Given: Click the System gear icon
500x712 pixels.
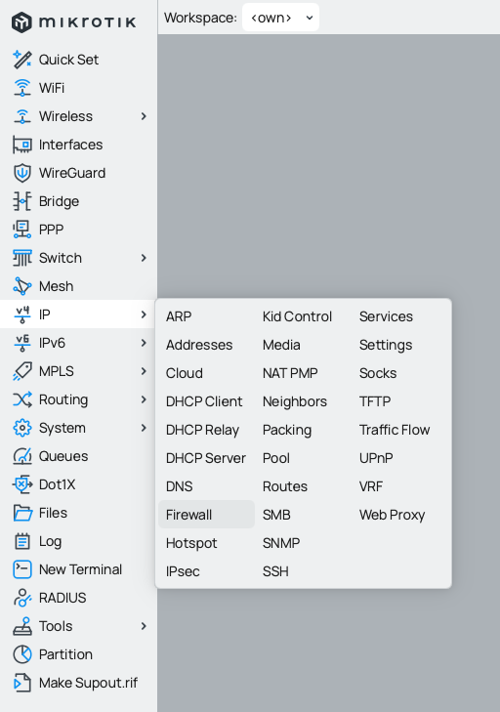Looking at the screenshot, I should (x=22, y=428).
